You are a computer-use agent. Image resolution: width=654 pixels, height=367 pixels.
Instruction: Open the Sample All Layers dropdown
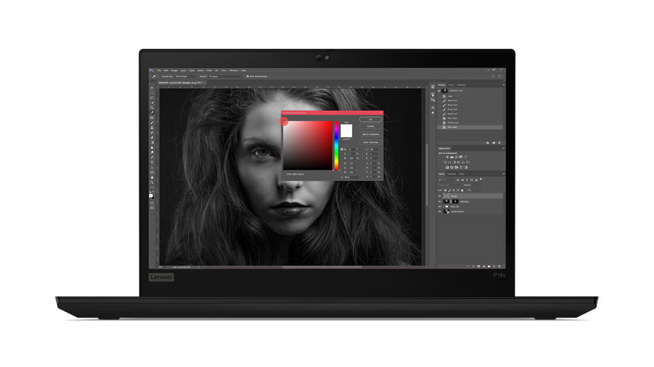click(x=224, y=76)
